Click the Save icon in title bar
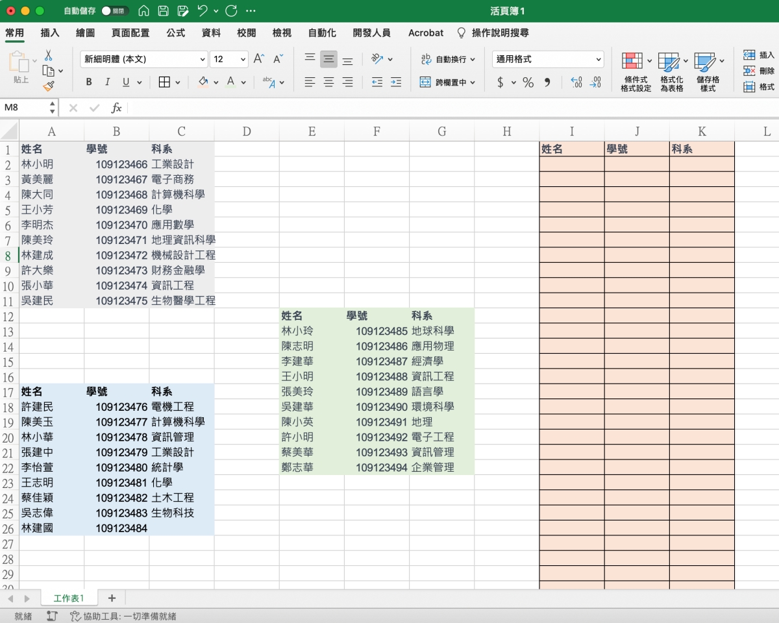 pyautogui.click(x=164, y=11)
